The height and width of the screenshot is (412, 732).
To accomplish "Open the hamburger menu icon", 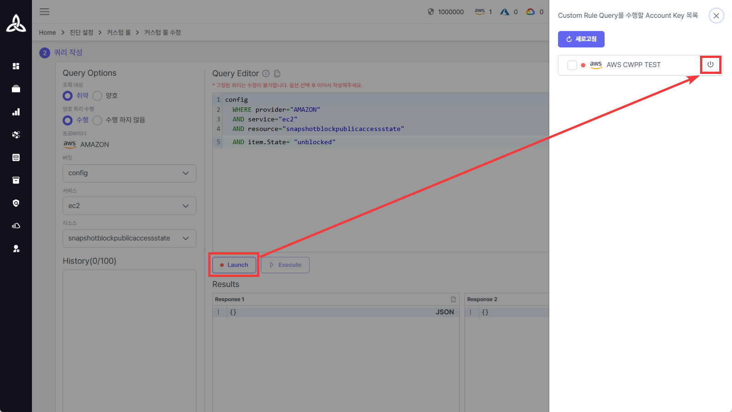I will click(x=44, y=12).
